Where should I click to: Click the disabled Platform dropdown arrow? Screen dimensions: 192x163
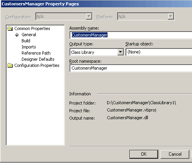170,17
